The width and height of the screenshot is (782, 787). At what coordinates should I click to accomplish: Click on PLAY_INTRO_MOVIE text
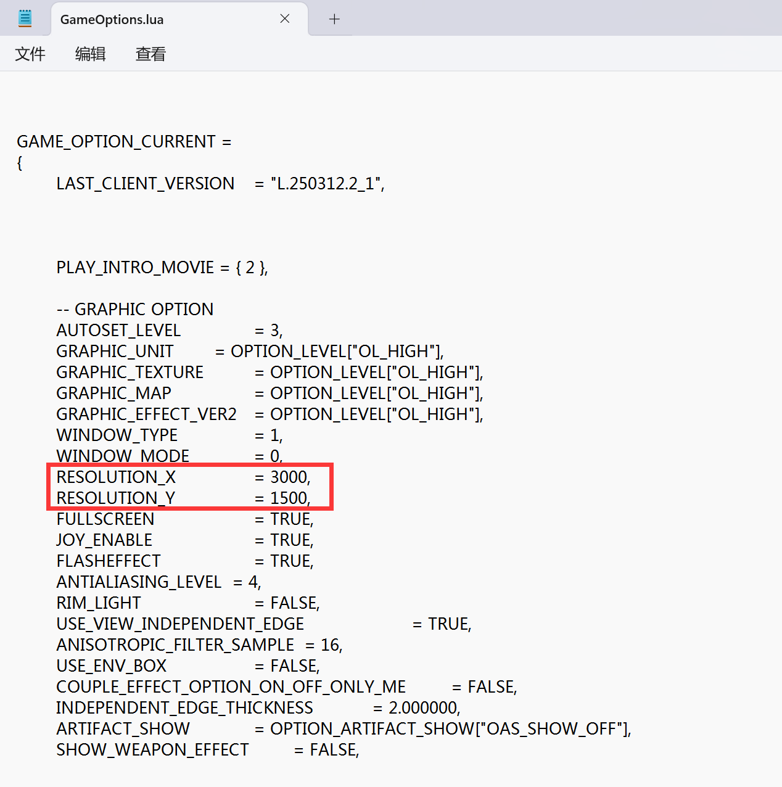pos(135,268)
